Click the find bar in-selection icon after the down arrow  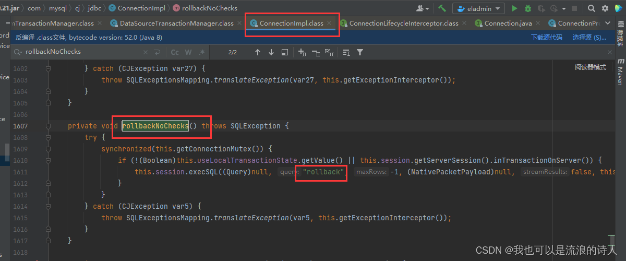[x=284, y=52]
